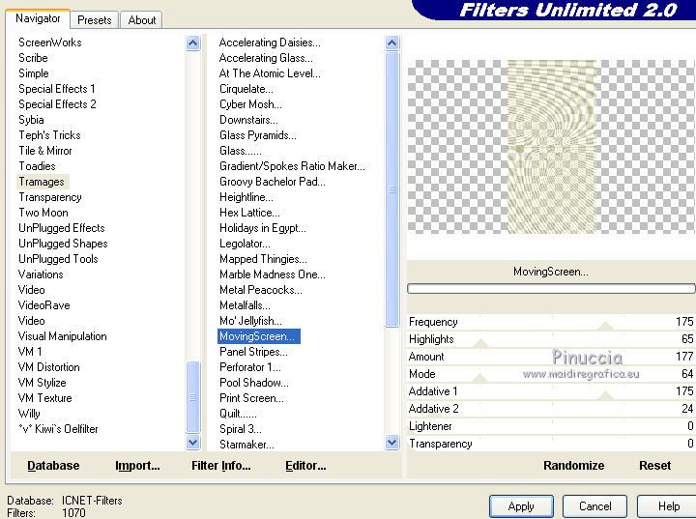Click scroll-up arrow of category list
Screen dimensions: 696x519
[x=193, y=43]
